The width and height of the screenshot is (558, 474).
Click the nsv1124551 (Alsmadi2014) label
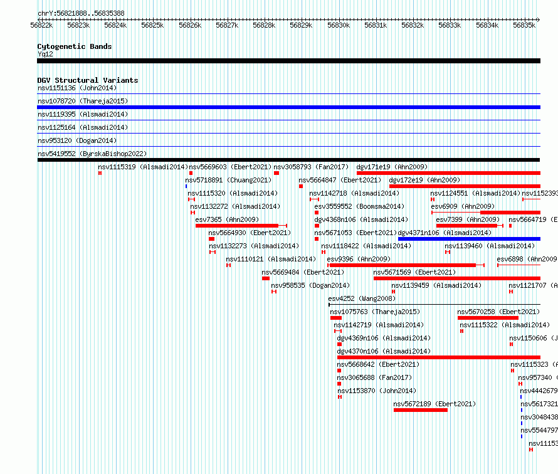[x=475, y=193]
